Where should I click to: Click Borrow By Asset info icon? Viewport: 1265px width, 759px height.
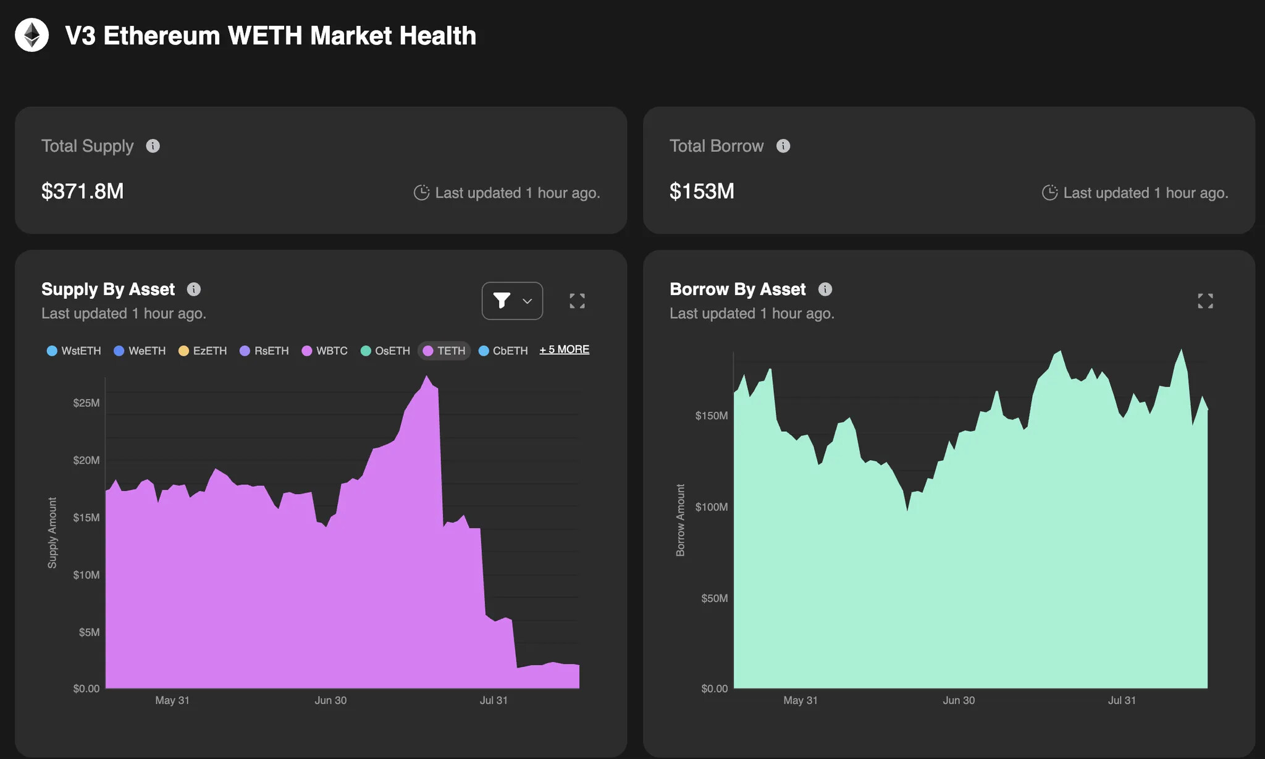coord(825,289)
